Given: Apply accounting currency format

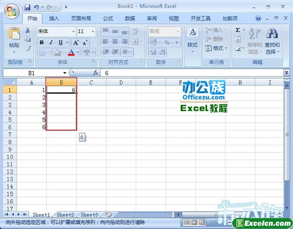Looking at the screenshot, I should click(154, 43).
